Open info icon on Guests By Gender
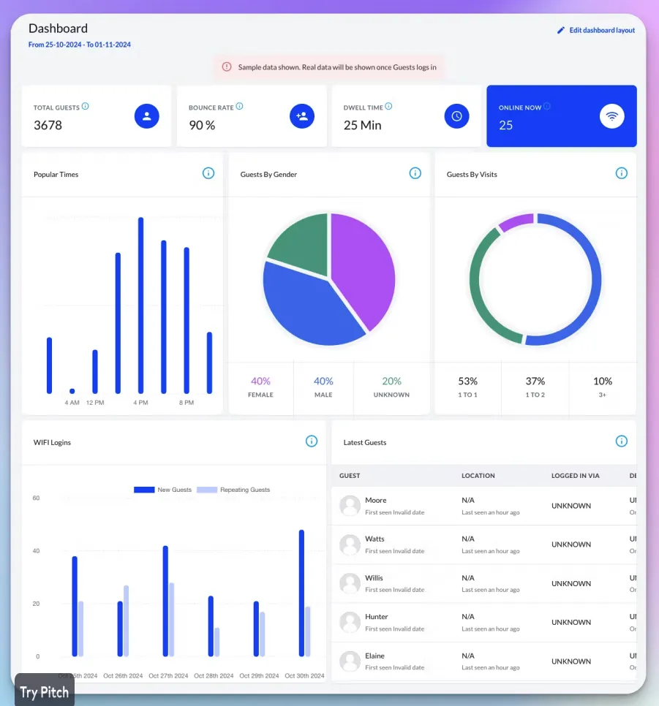The height and width of the screenshot is (706, 659). pyautogui.click(x=415, y=173)
